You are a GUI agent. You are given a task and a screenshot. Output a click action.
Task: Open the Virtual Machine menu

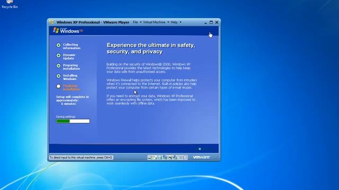point(154,22)
